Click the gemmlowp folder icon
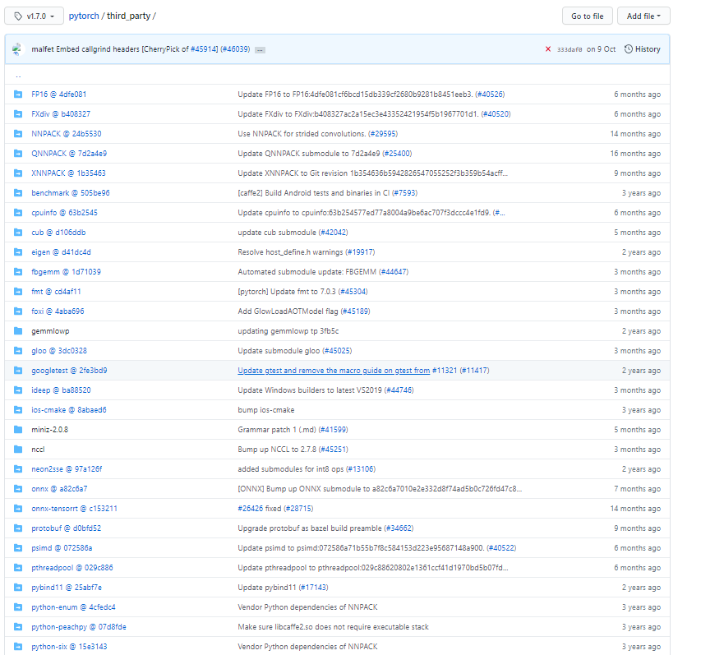701x655 pixels. [18, 330]
